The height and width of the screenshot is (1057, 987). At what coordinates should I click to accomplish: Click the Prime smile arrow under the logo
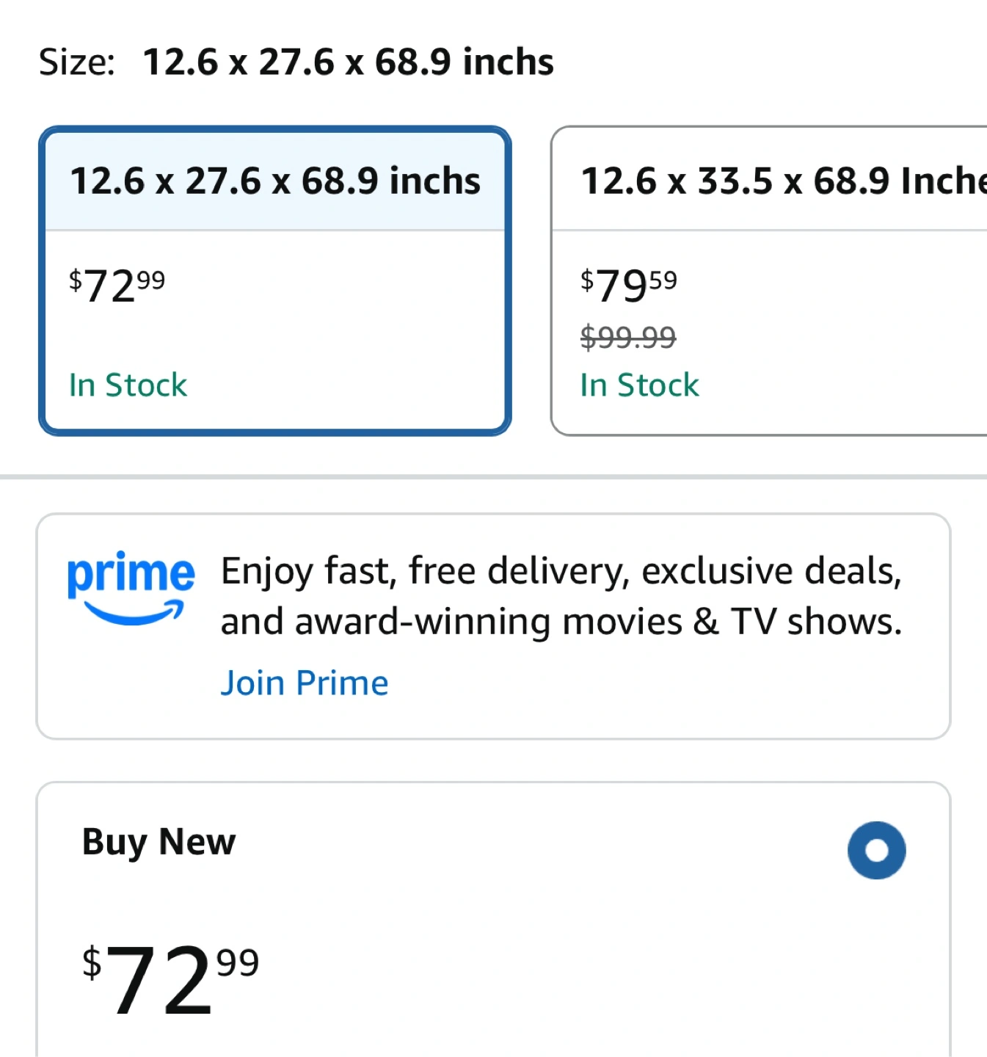134,613
